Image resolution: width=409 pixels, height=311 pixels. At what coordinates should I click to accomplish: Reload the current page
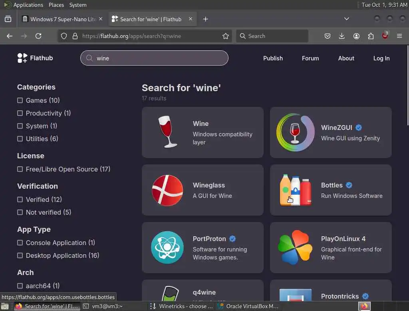tap(38, 36)
